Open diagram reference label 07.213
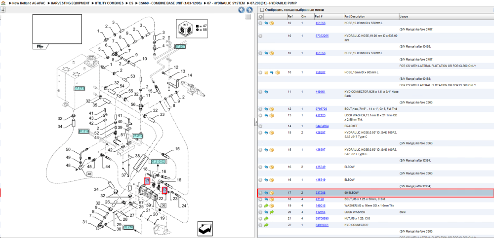This screenshot has height=238, width=494. tap(80, 88)
